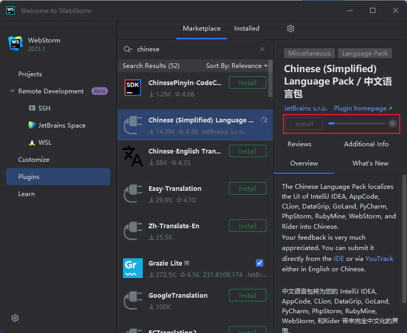Follow the IDE feedback link
The image size is (407, 333).
(x=338, y=258)
